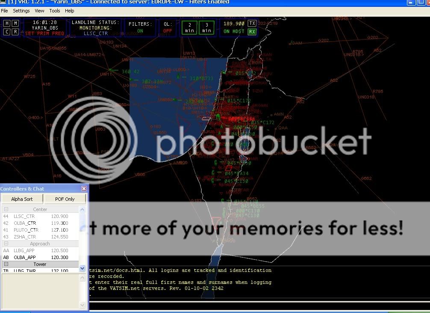
Task: Collapse the Tower controllers group
Action: point(6,264)
